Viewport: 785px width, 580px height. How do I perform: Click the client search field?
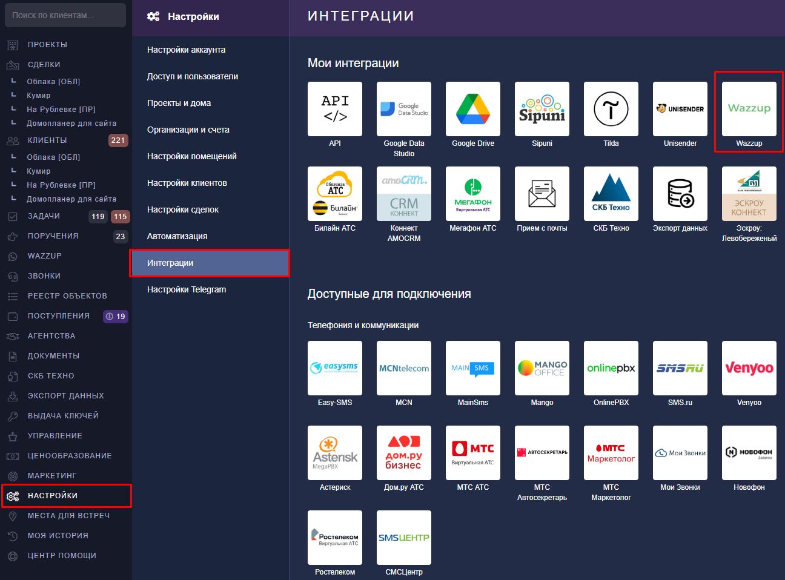[65, 15]
